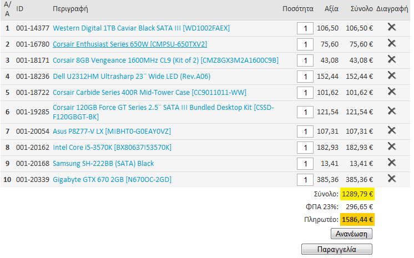Delete the Corsair 8GB Vengeance memory row
Screen dimensions: 414x258
point(392,59)
